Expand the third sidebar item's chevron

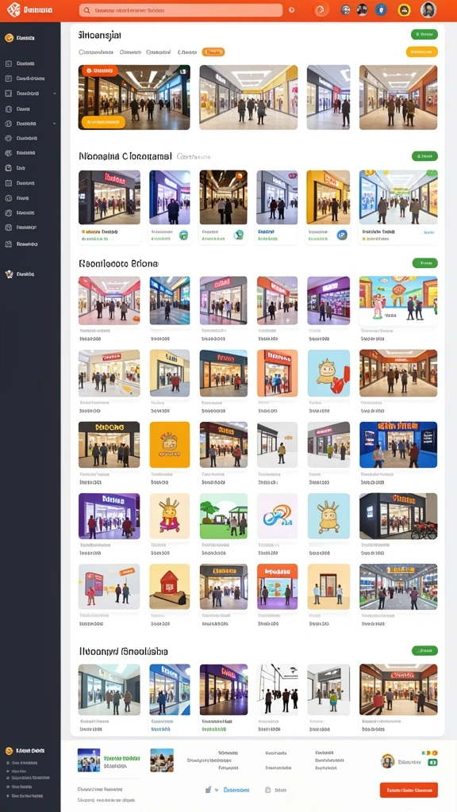coord(55,94)
